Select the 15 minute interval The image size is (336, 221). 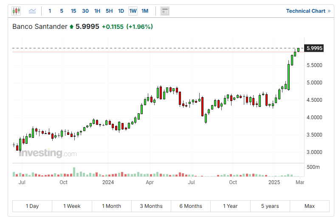tap(73, 11)
